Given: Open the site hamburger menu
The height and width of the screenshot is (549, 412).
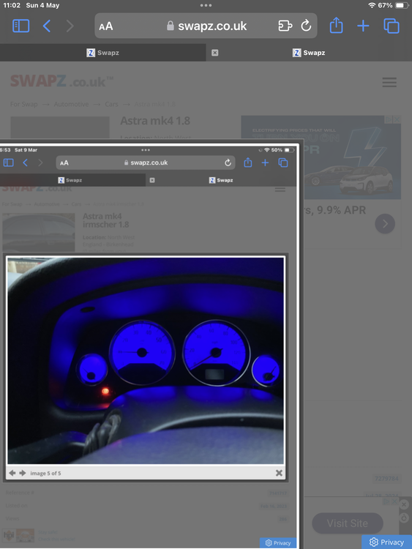Looking at the screenshot, I should click(389, 82).
